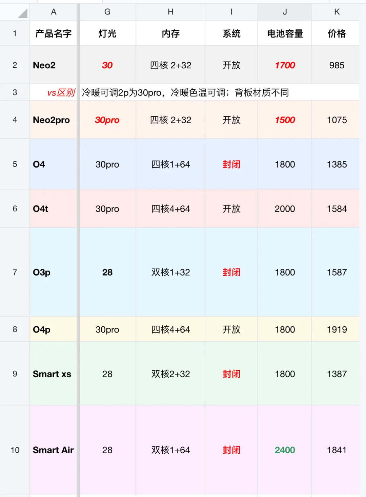Click the 系统 header cell
Image resolution: width=366 pixels, height=497 pixels.
231,33
